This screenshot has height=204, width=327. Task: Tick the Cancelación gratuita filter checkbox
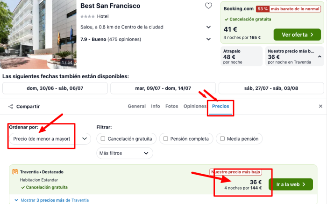point(103,139)
